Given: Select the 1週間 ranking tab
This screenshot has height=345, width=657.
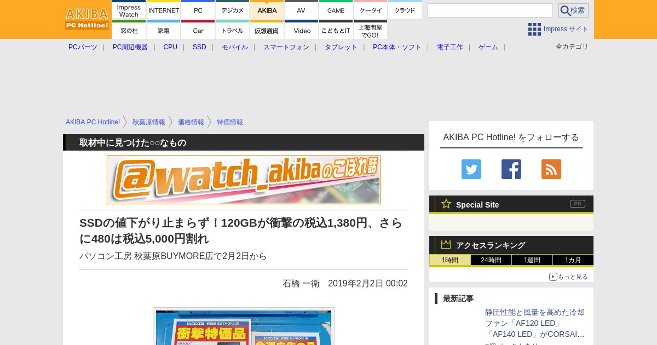Looking at the screenshot, I should [532, 260].
